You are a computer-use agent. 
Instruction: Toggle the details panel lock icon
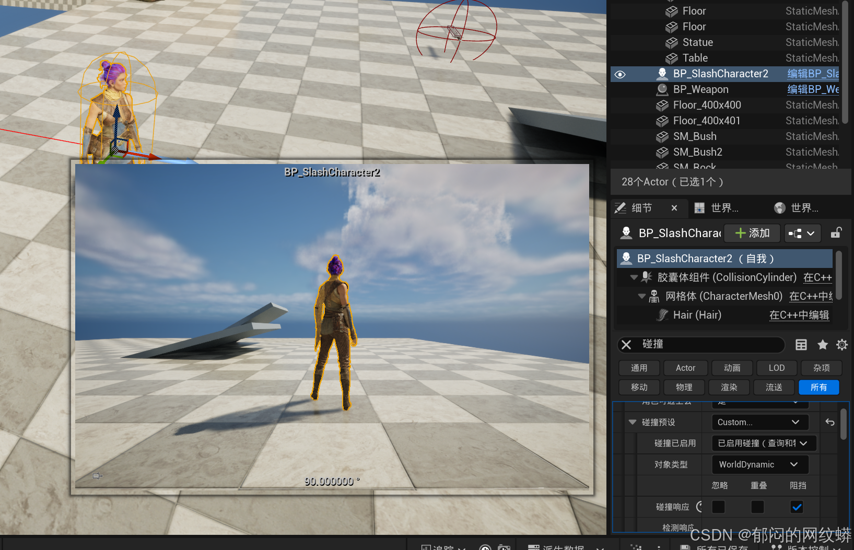point(836,233)
